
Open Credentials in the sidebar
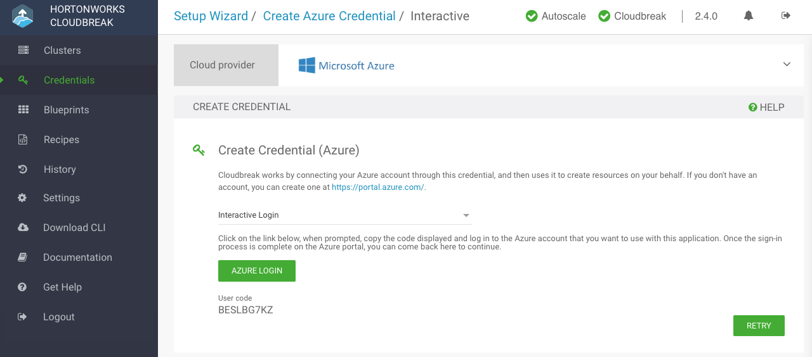click(69, 80)
